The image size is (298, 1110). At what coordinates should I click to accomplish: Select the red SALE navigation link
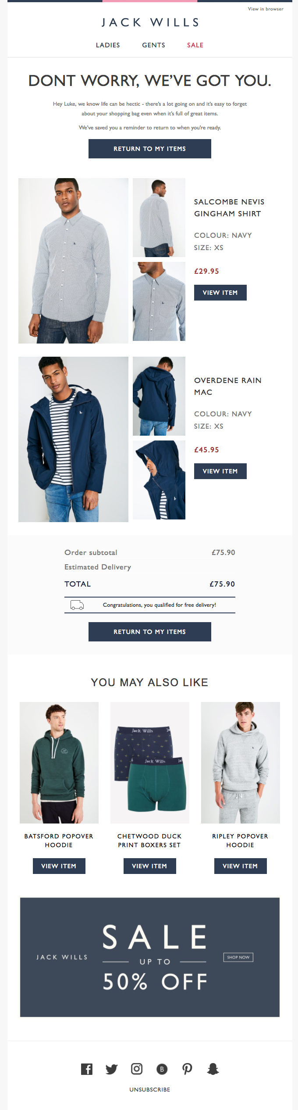tap(195, 45)
